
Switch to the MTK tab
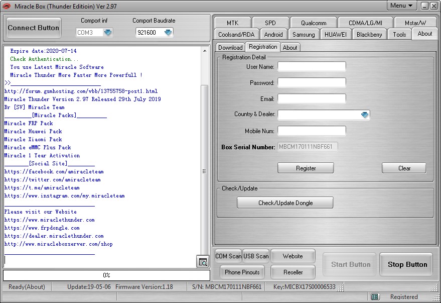[x=232, y=23]
